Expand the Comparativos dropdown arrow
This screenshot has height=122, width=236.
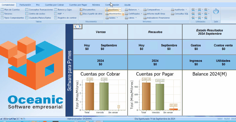pos(162,10)
